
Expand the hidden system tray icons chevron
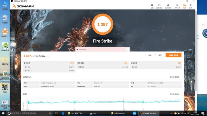click(172, 113)
